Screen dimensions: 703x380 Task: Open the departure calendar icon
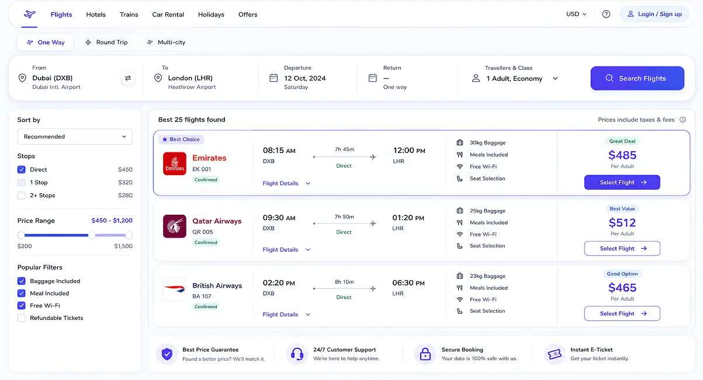[x=273, y=78]
